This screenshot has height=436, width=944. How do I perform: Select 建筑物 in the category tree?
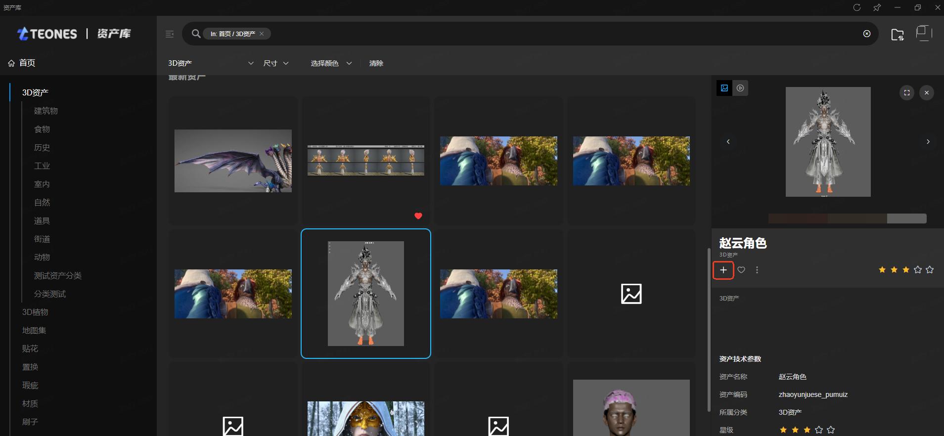point(46,111)
